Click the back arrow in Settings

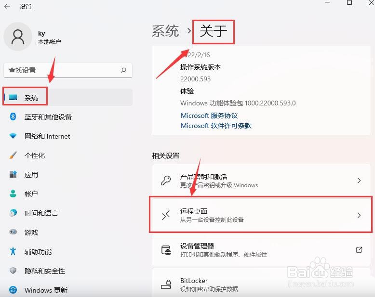coord(7,6)
